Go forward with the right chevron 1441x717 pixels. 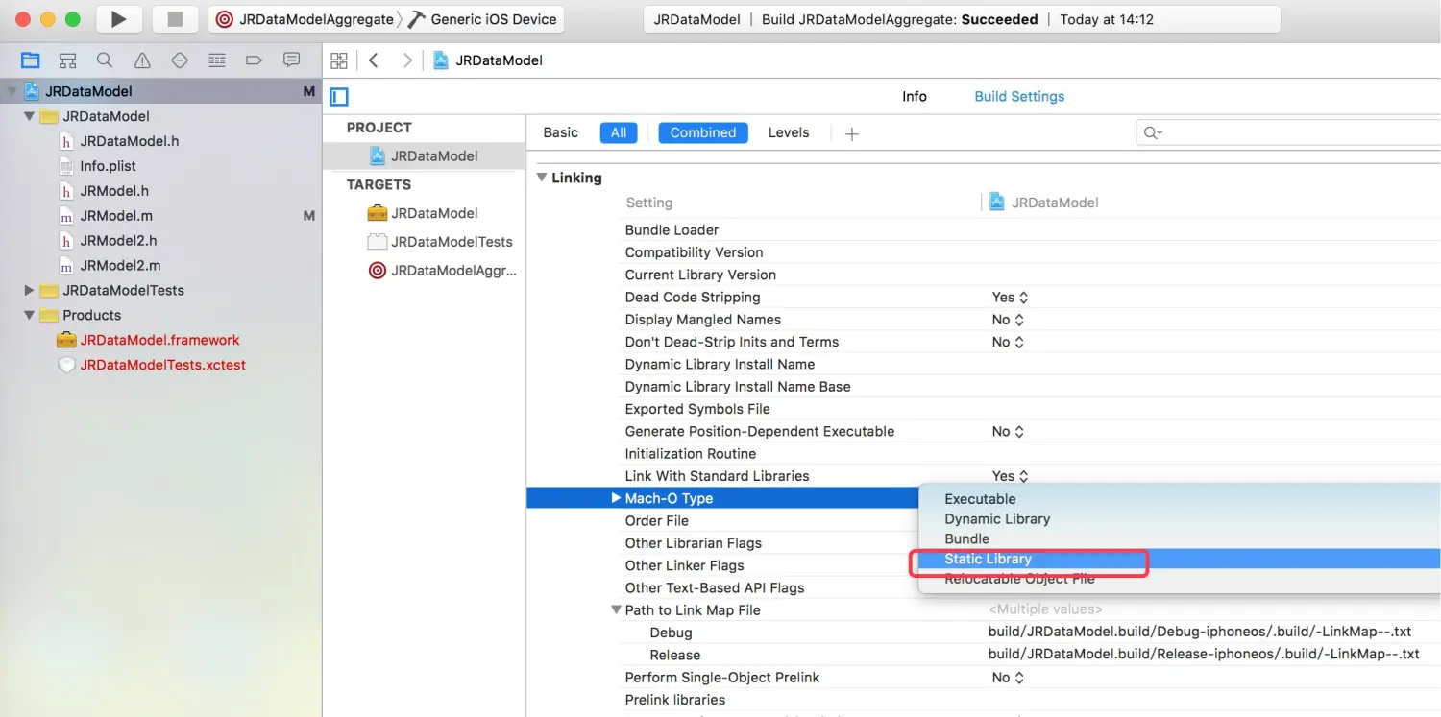coord(407,60)
